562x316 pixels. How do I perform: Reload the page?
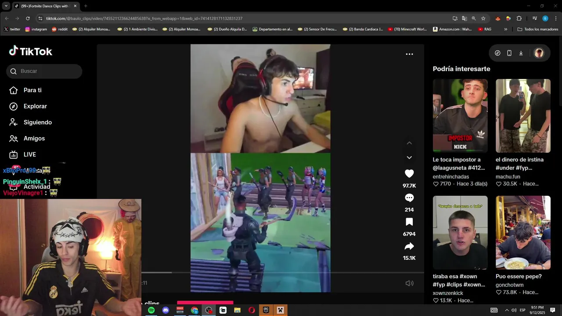click(28, 18)
